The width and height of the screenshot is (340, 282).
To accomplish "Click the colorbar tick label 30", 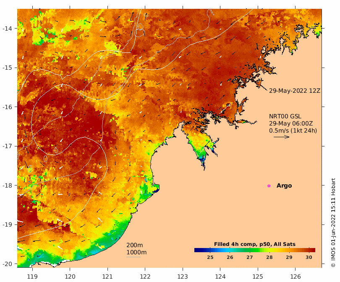I will click(x=309, y=257).
